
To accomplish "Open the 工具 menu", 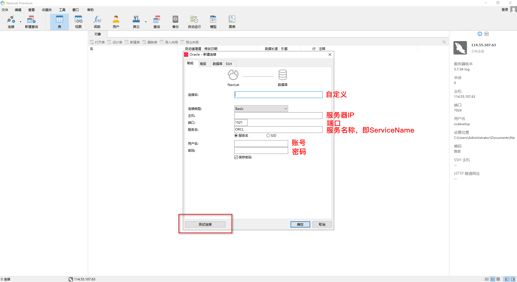I will (62, 10).
